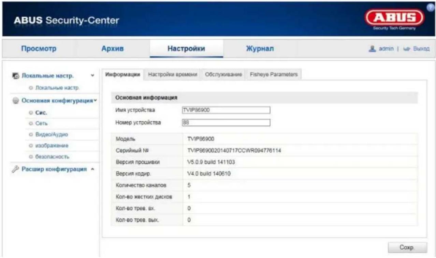Select the Сеть sidebar item

coord(41,123)
